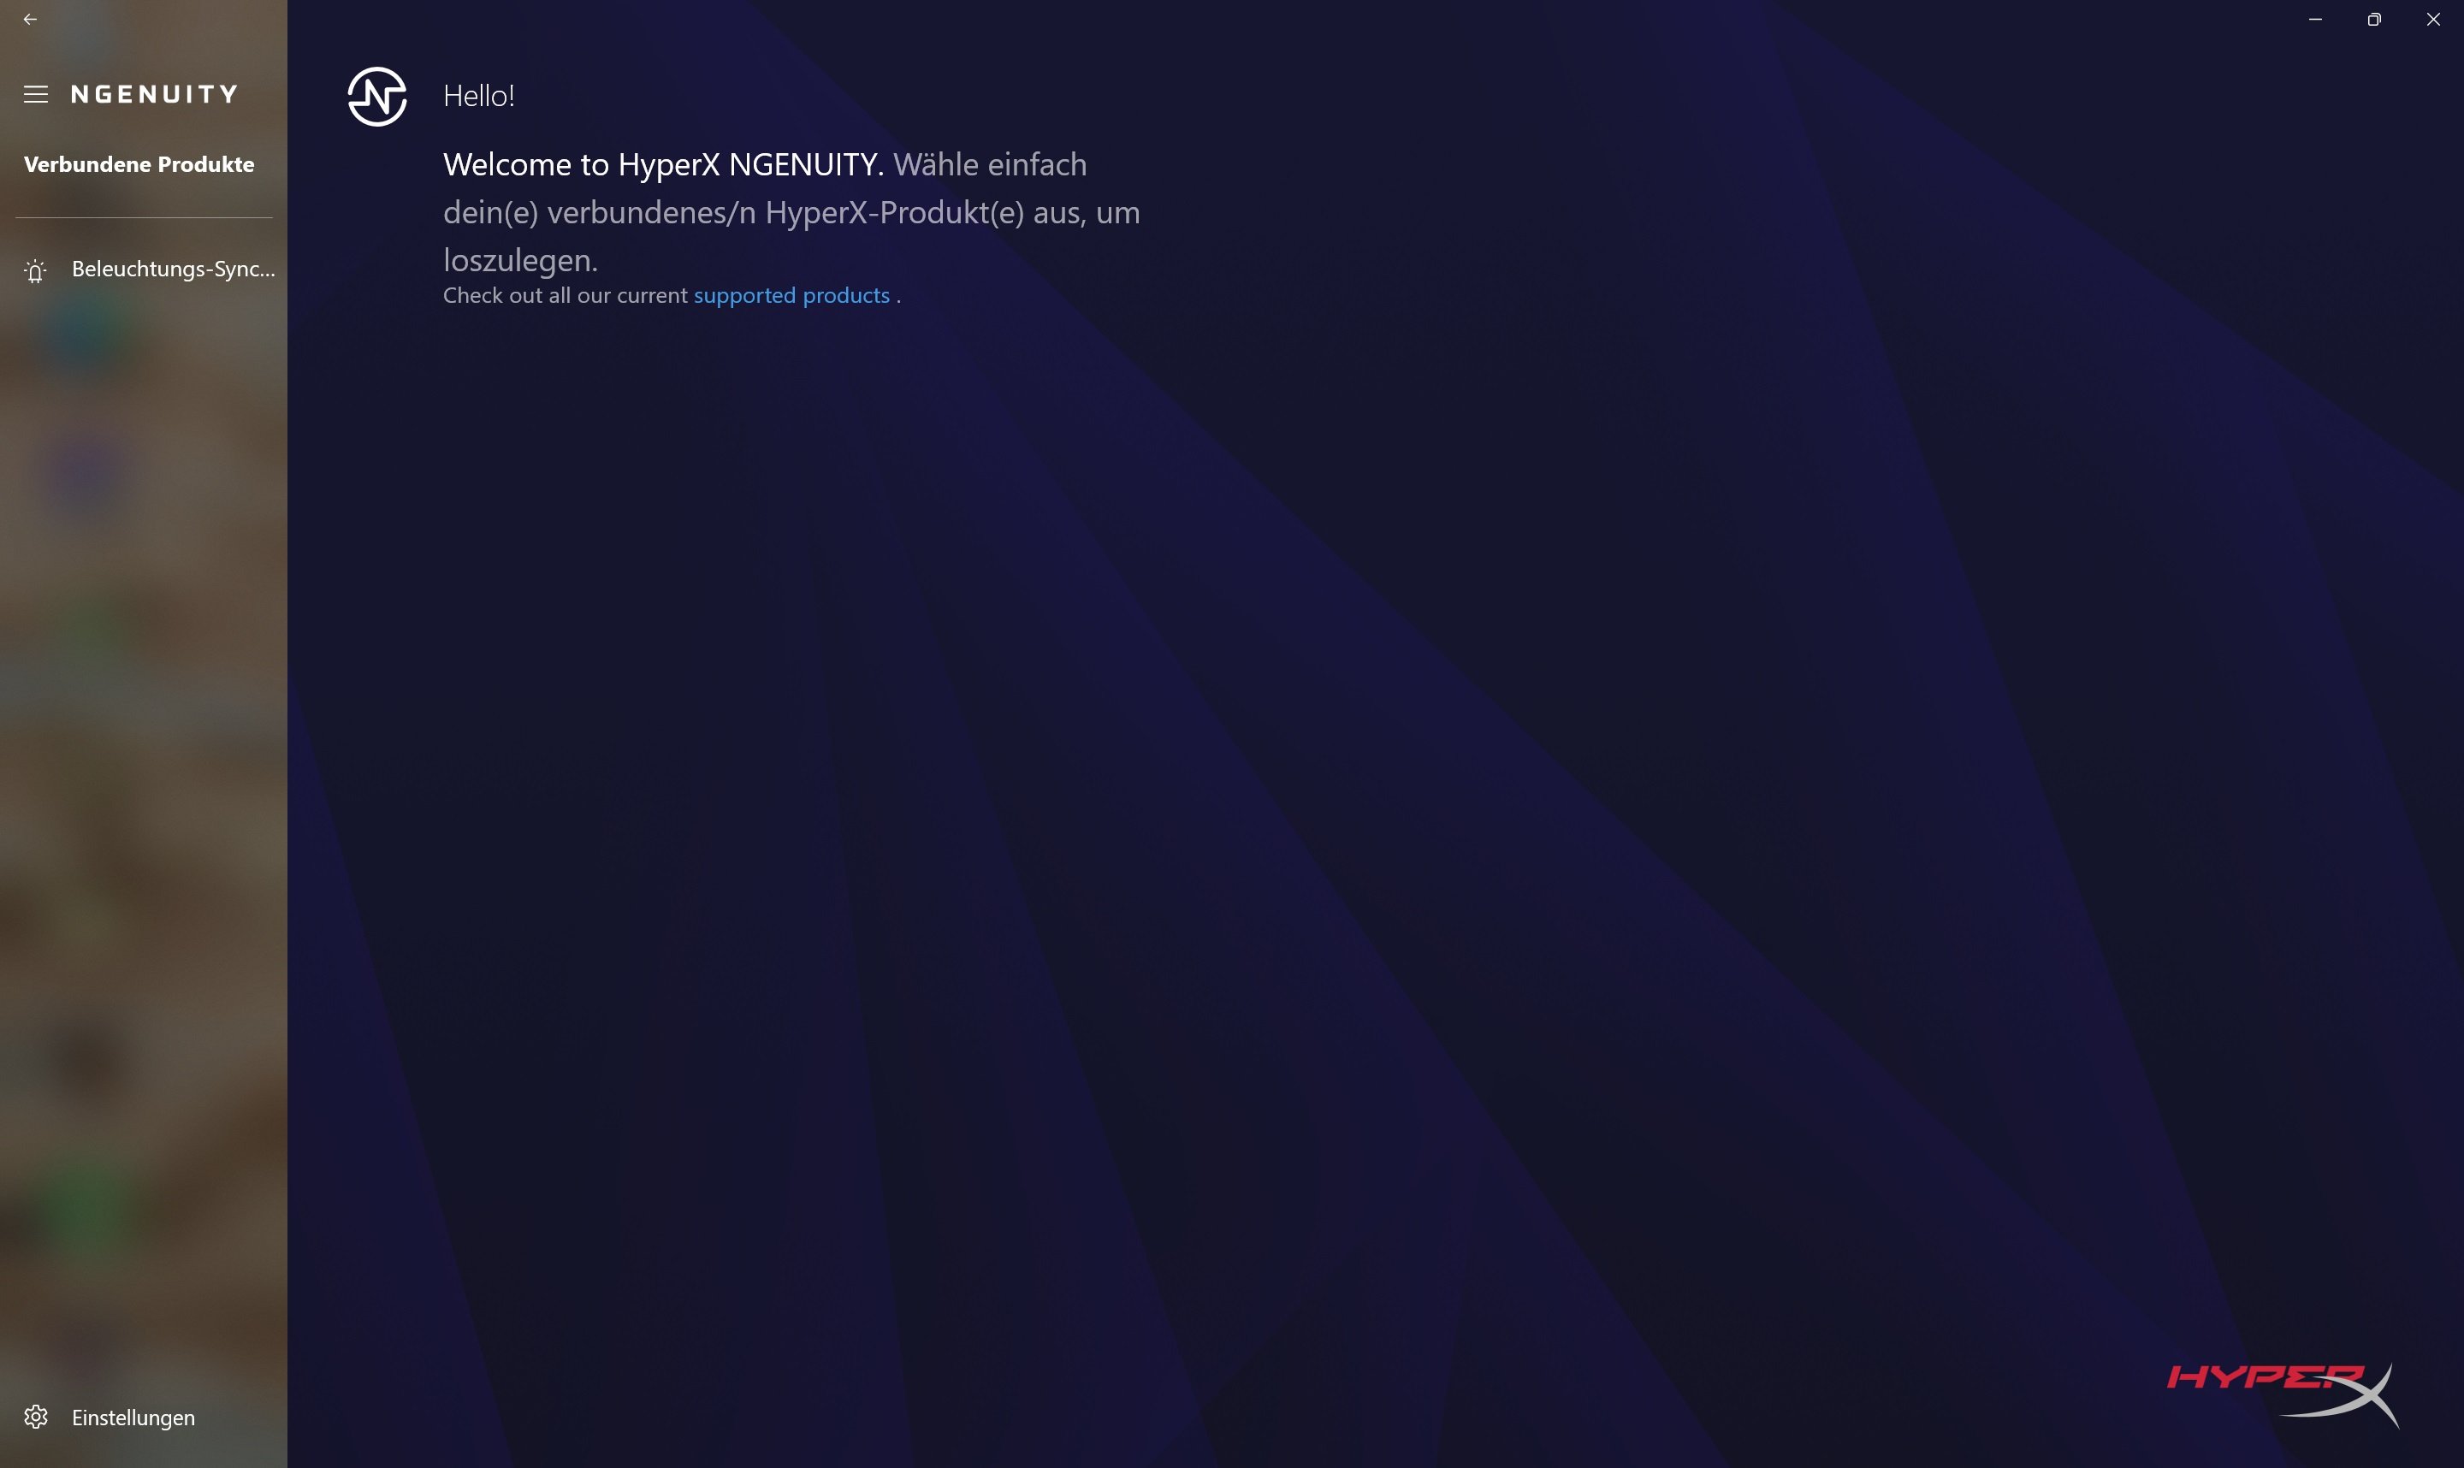The width and height of the screenshot is (2464, 1468).
Task: Click the Verbundene Produkte heading
Action: tap(139, 164)
